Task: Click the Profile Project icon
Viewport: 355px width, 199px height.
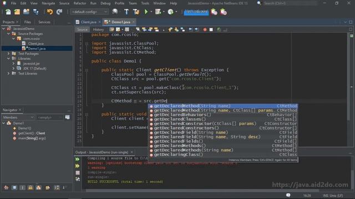Action: [170, 12]
